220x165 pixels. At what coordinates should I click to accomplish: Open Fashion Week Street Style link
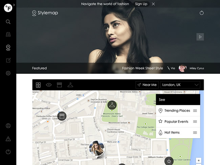[x=142, y=68]
